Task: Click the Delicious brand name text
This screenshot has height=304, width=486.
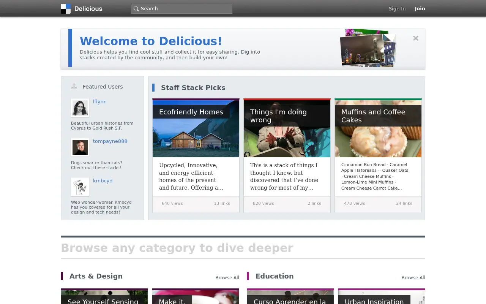Action: click(88, 9)
